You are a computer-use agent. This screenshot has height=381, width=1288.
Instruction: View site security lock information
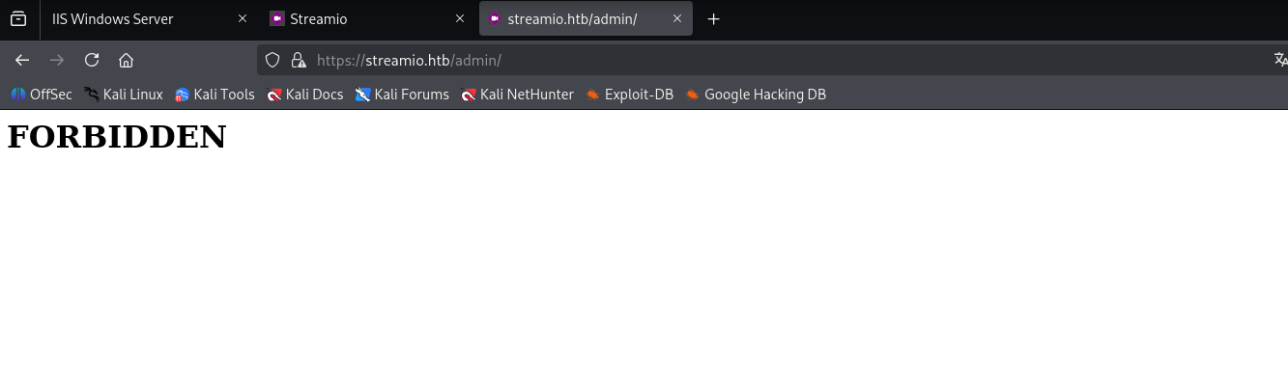pos(298,60)
